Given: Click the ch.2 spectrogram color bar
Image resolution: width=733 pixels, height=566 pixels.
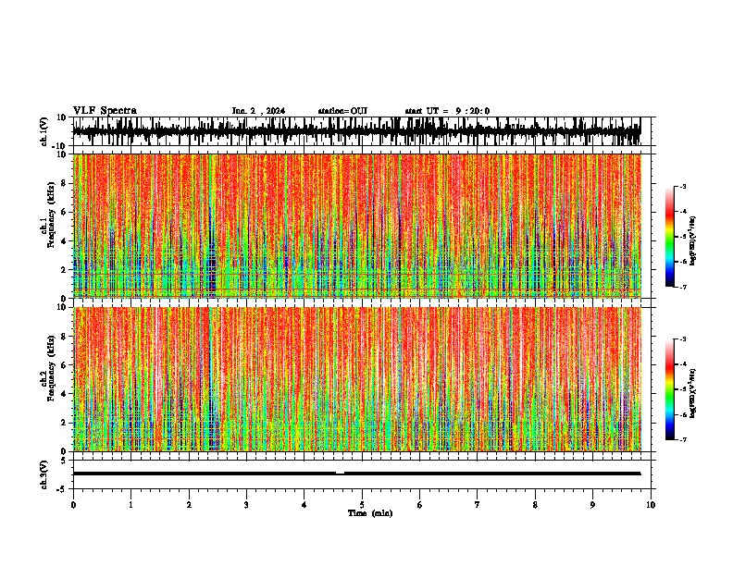Looking at the screenshot, I should click(670, 389).
